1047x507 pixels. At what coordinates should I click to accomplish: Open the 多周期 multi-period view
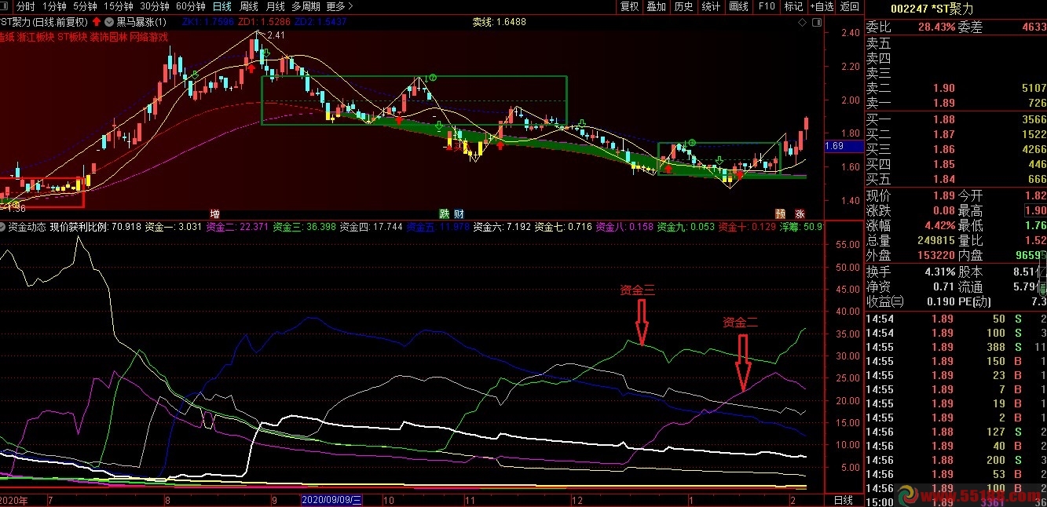point(306,6)
